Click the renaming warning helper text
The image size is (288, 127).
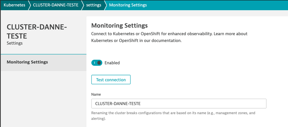(x=173, y=115)
